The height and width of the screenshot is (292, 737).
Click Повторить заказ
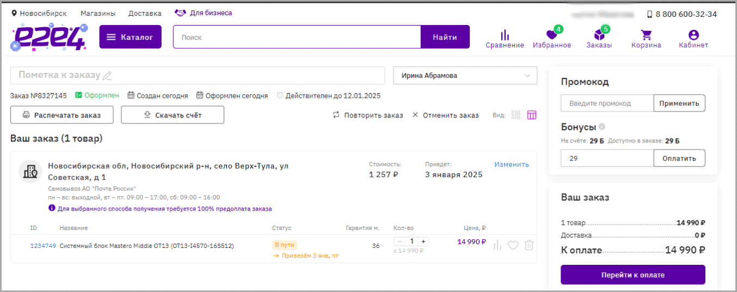368,115
